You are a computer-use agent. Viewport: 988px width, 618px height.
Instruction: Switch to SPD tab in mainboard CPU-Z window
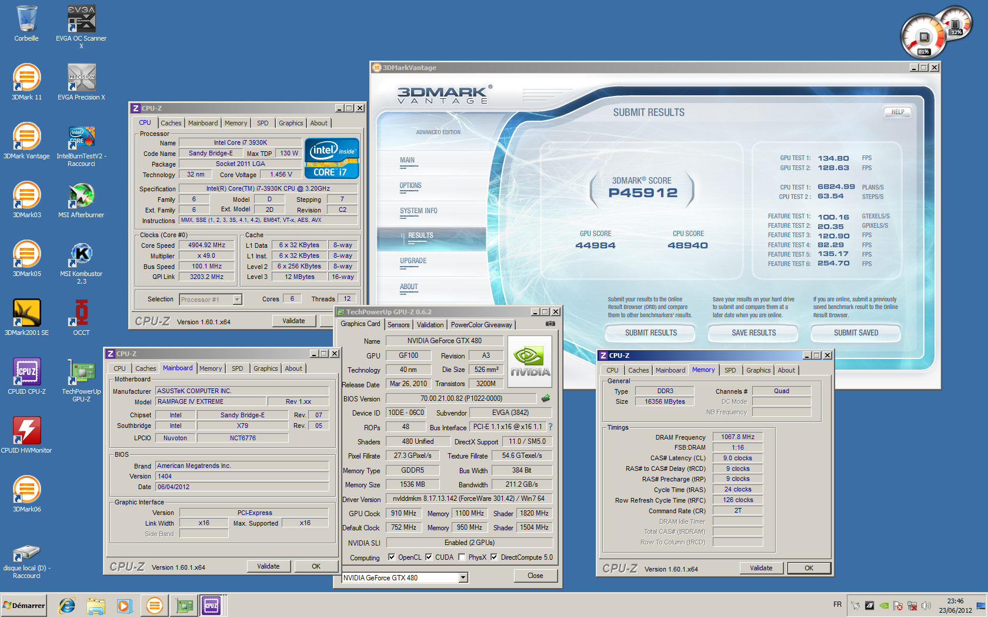[x=238, y=368]
